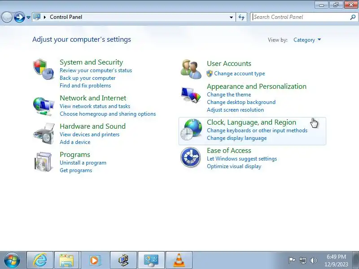Open the Windows Start menu

tap(12, 260)
